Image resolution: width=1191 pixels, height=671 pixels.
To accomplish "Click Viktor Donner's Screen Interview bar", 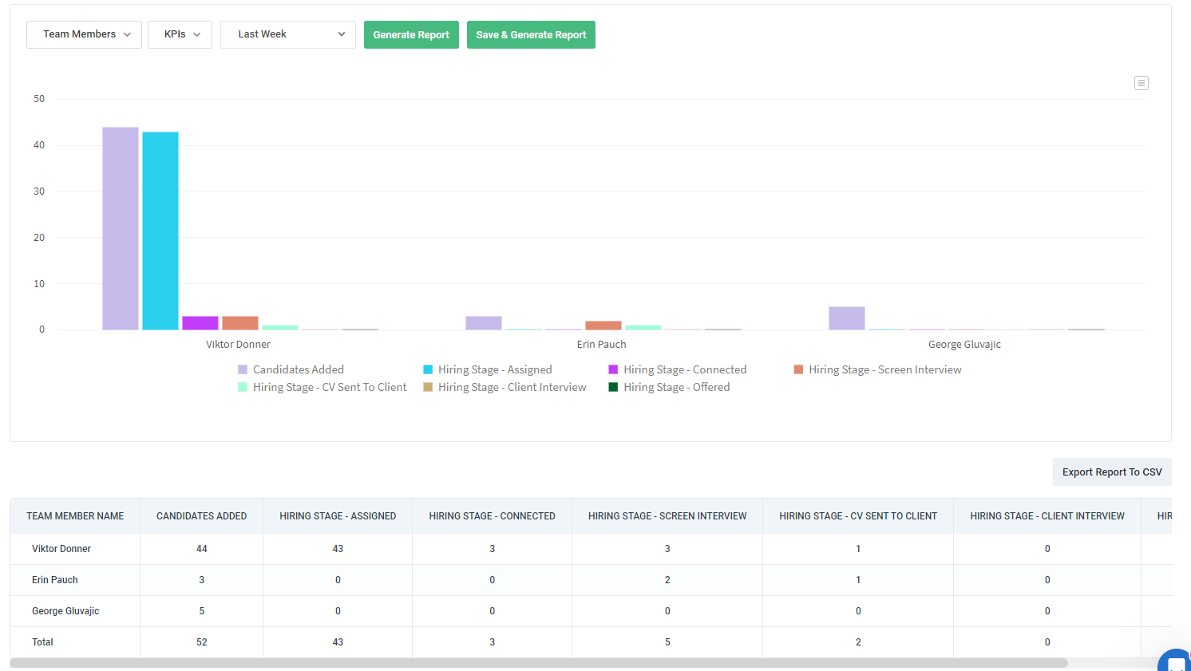I will 240,323.
